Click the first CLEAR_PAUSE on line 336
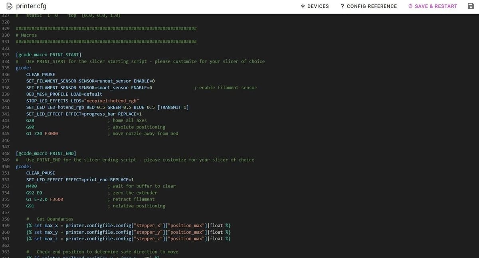The height and width of the screenshot is (258, 479). pyautogui.click(x=41, y=75)
